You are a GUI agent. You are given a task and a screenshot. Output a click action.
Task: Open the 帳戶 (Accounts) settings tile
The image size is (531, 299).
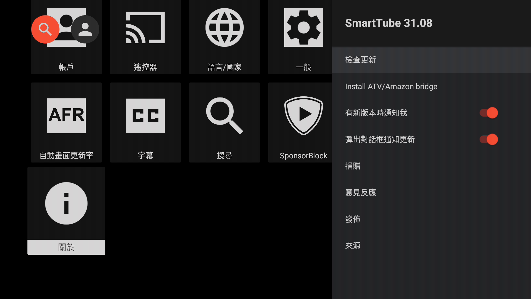(x=66, y=37)
